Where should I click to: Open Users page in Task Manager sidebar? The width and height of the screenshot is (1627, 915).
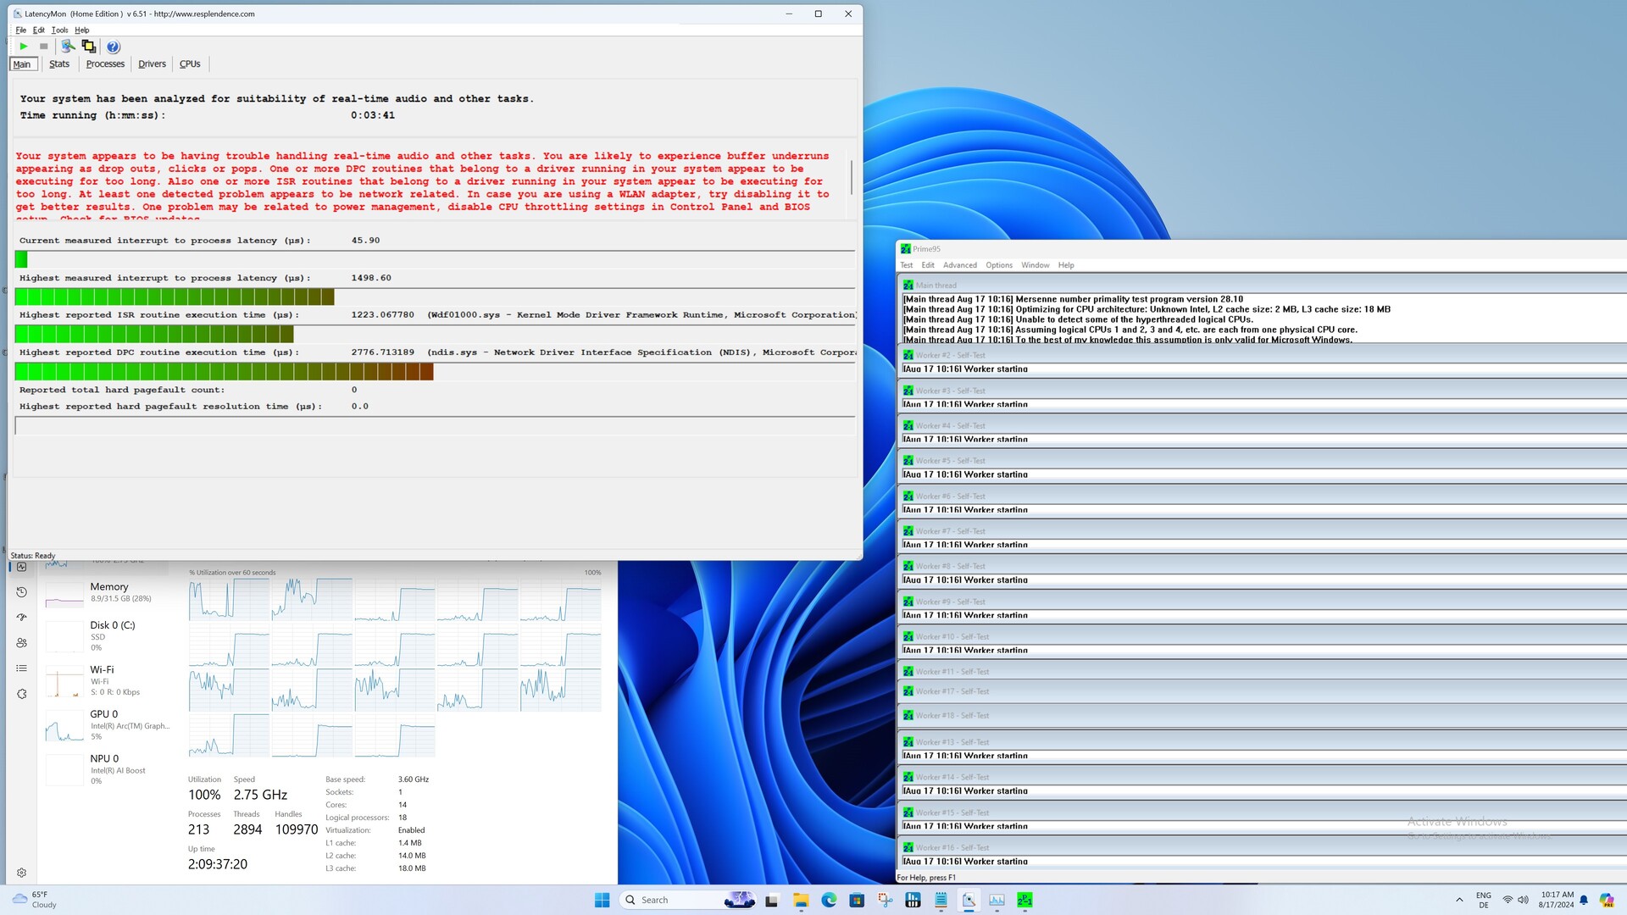tap(22, 643)
